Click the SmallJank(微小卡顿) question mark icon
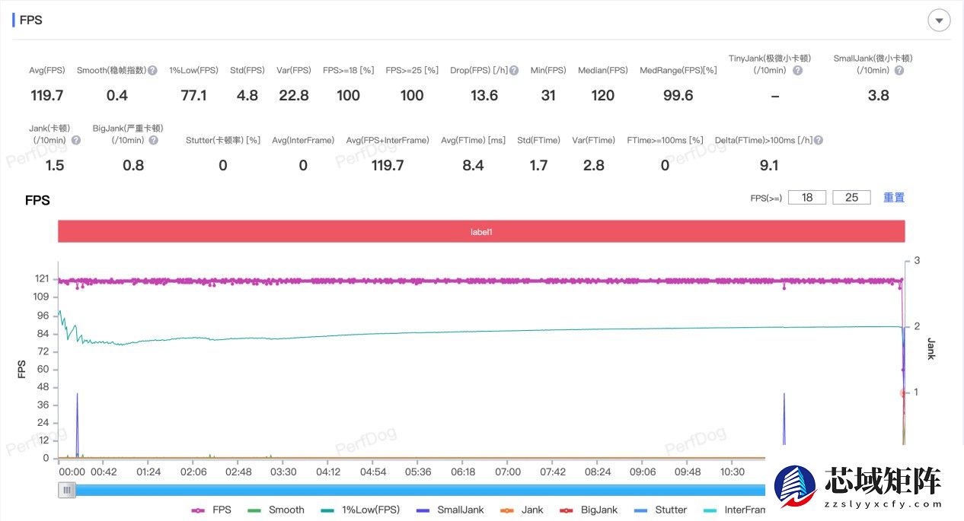 899,71
